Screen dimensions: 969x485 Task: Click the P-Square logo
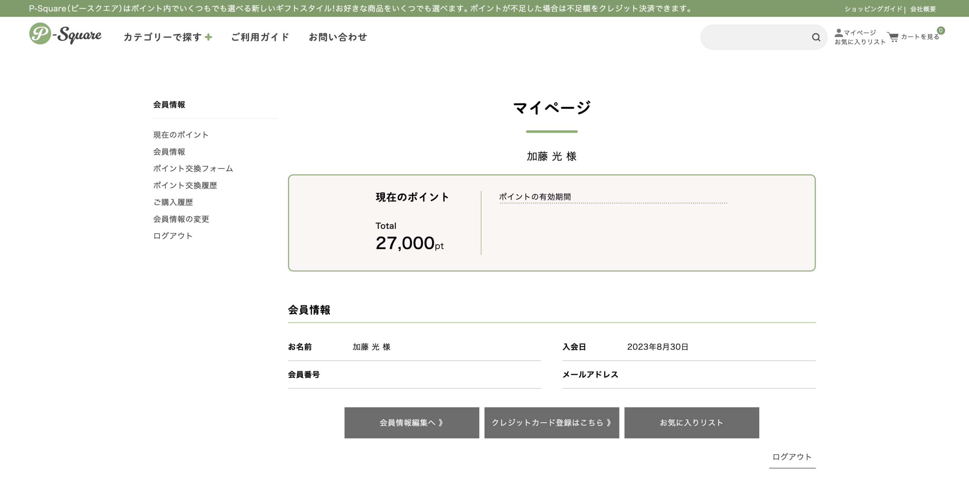tap(65, 35)
